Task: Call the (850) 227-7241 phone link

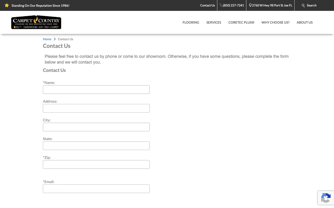Action: tap(233, 5)
